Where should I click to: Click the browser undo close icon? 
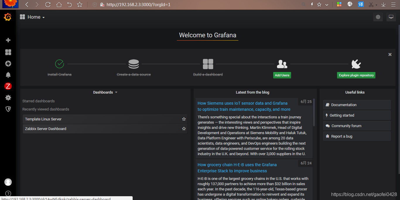tap(69, 5)
